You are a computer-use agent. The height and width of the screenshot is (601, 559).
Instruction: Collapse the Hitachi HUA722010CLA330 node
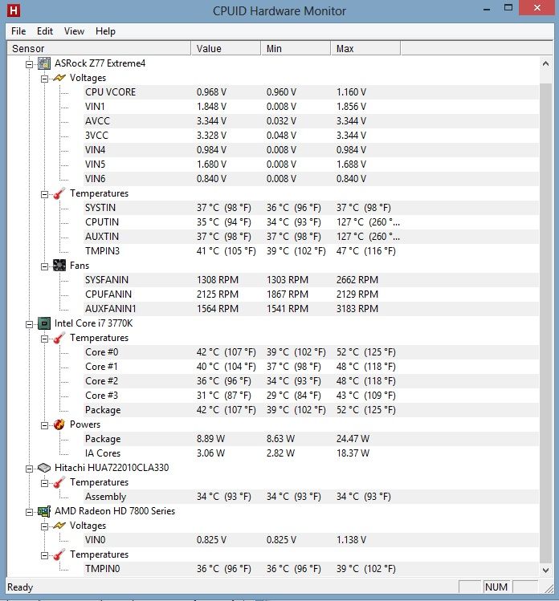tap(29, 469)
